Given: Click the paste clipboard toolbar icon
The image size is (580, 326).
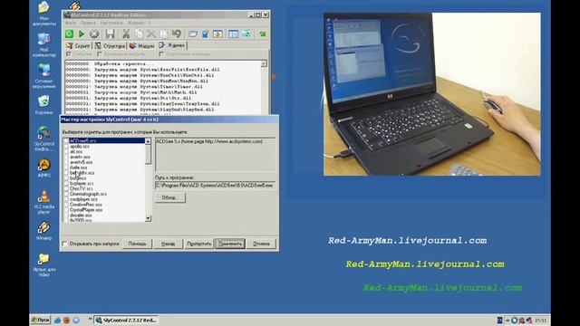Looking at the screenshot, I should [163, 34].
